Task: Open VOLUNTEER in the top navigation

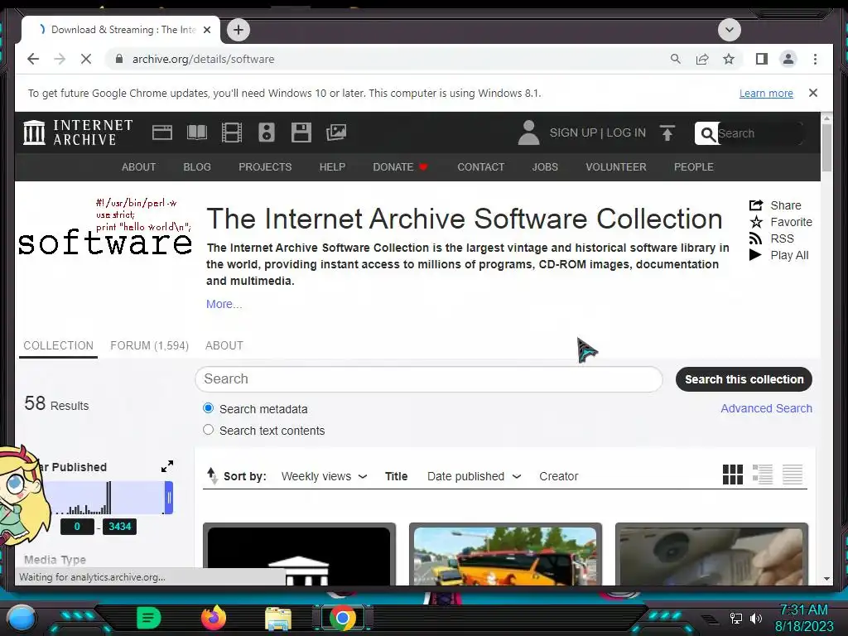Action: click(x=615, y=167)
